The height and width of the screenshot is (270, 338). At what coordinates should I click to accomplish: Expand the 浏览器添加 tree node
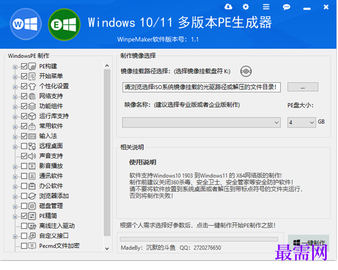tap(15, 197)
